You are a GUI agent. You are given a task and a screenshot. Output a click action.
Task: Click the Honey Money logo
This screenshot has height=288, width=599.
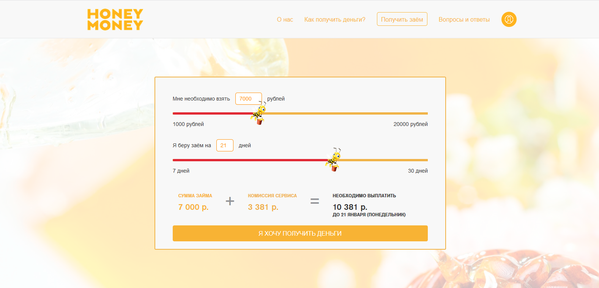click(x=115, y=19)
